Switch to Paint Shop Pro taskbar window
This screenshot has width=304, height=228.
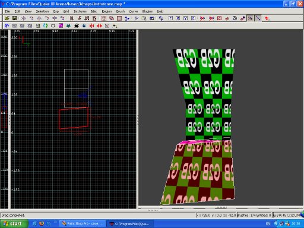(x=82, y=224)
